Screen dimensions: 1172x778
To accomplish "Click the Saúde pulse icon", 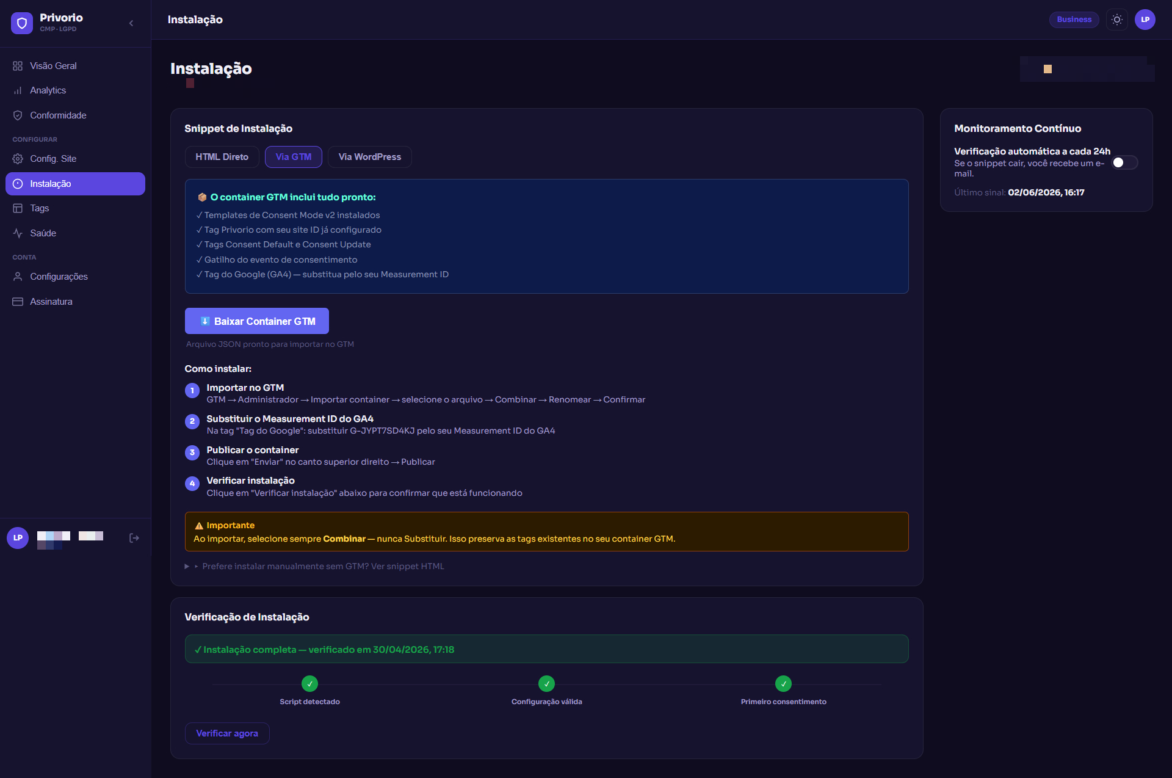I will coord(18,233).
